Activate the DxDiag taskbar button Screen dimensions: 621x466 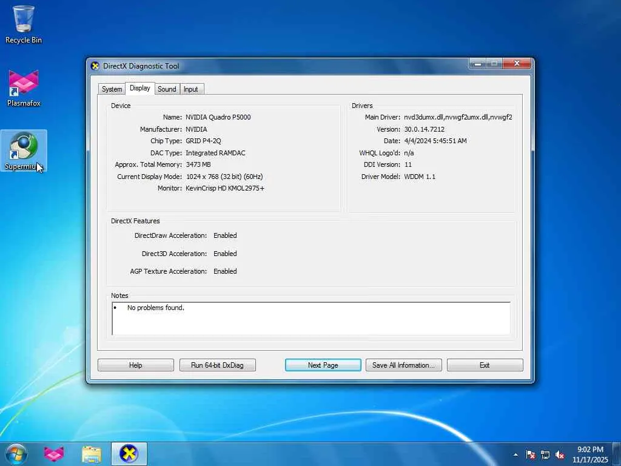[129, 454]
